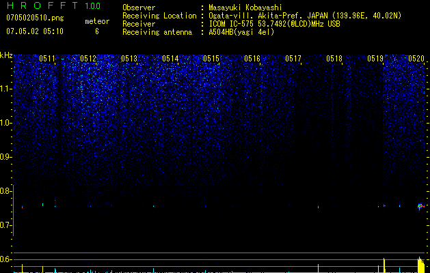Click the 0.9 frequency axis label
The image size is (430, 273).
click(5, 157)
